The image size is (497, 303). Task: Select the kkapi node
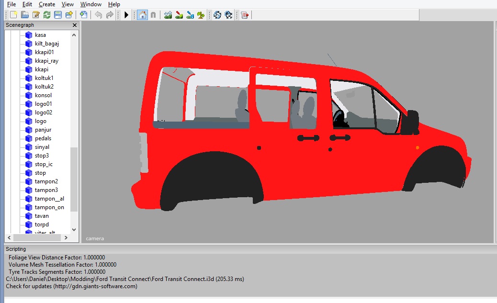(x=42, y=69)
